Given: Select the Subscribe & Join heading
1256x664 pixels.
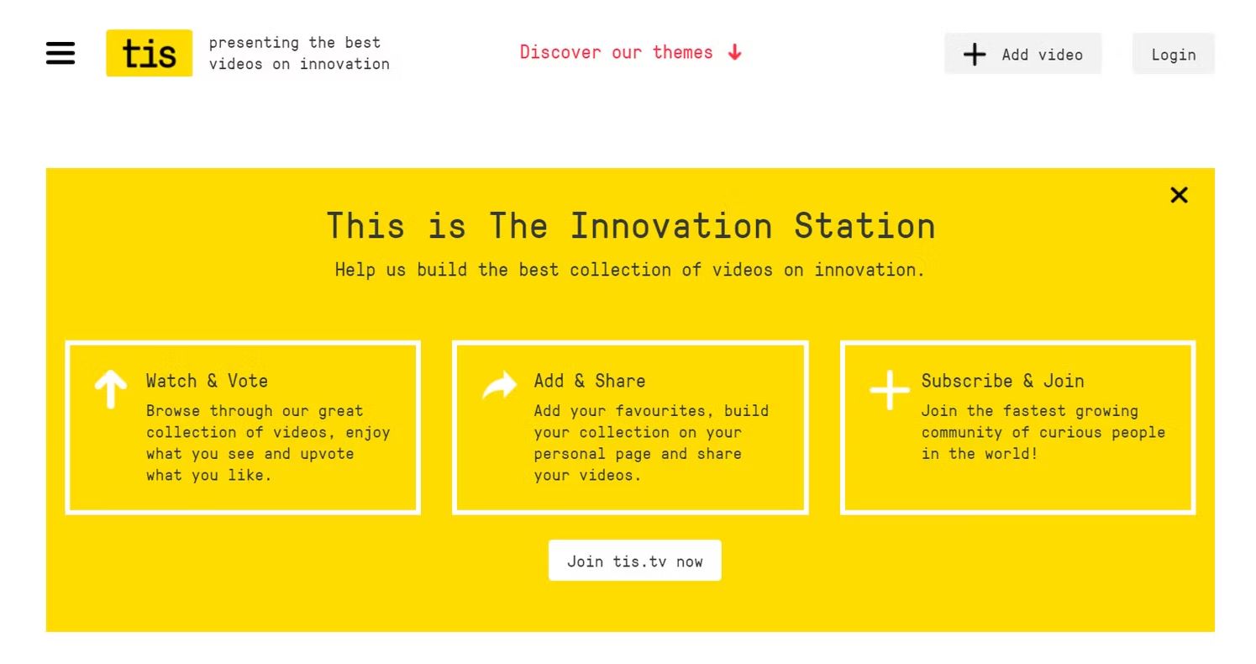Looking at the screenshot, I should [x=1002, y=381].
